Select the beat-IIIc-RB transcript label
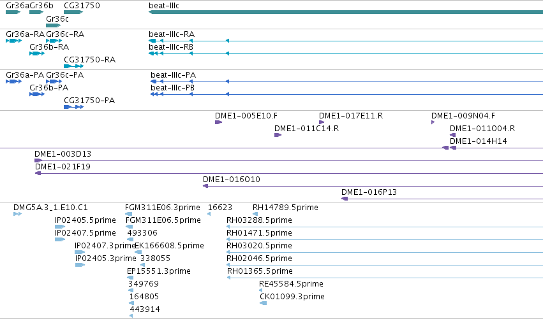543x319 pixels. click(171, 47)
